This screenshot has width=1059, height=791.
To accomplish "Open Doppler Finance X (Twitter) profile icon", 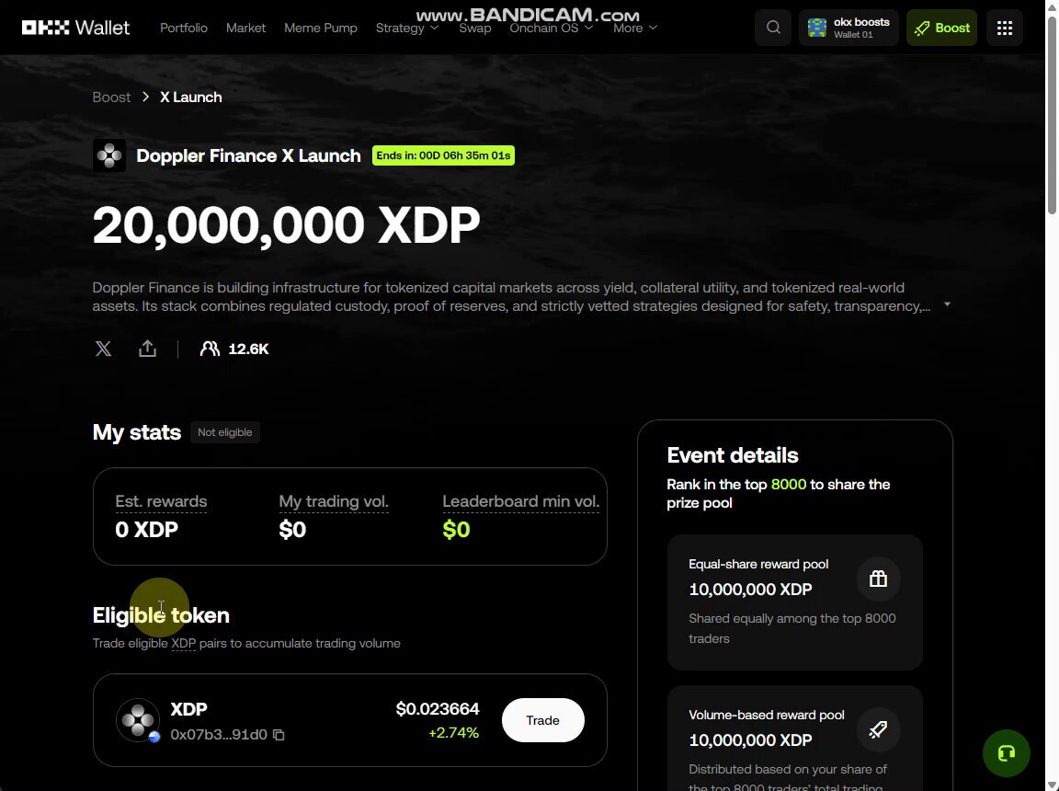I will [103, 349].
